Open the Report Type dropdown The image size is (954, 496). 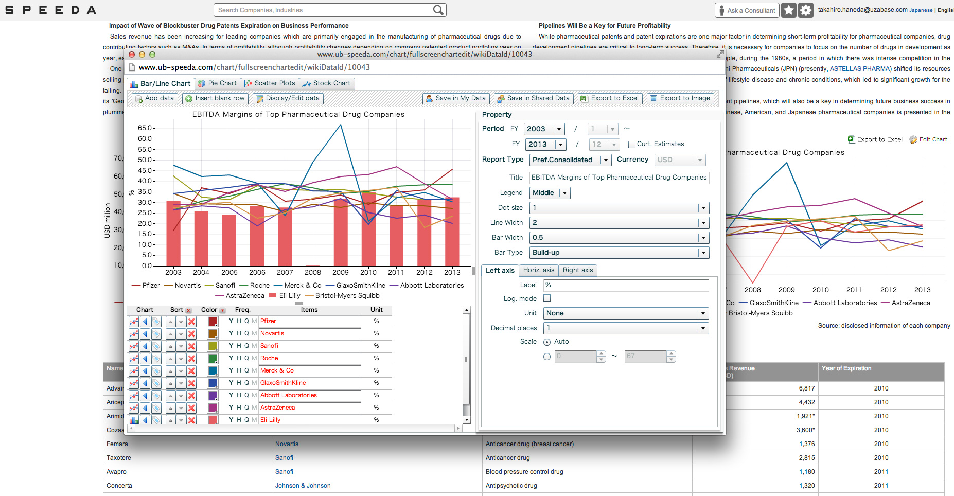[x=570, y=160]
